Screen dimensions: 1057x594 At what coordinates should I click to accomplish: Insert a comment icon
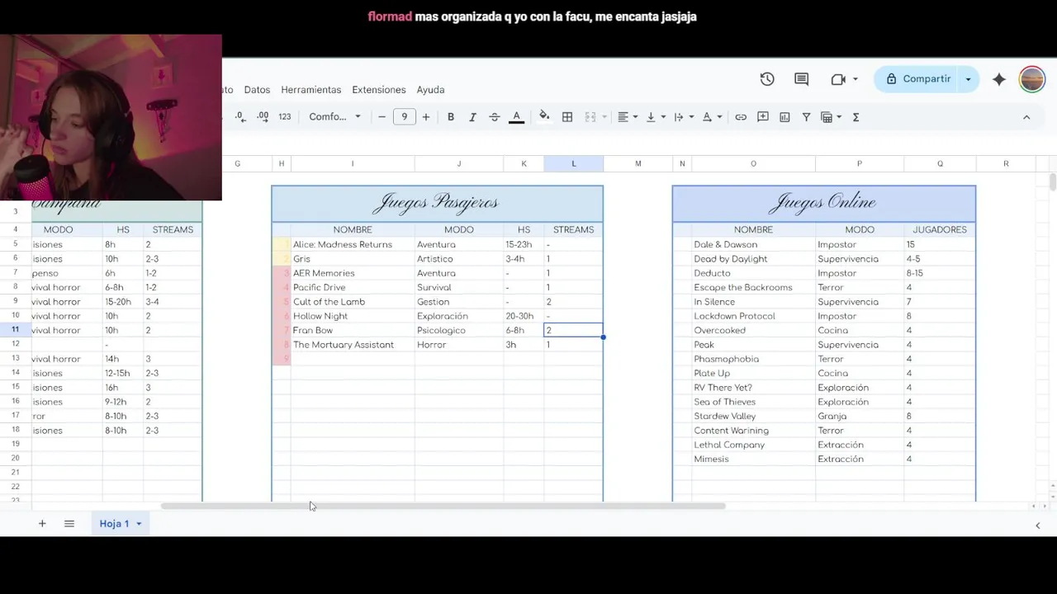pos(763,117)
